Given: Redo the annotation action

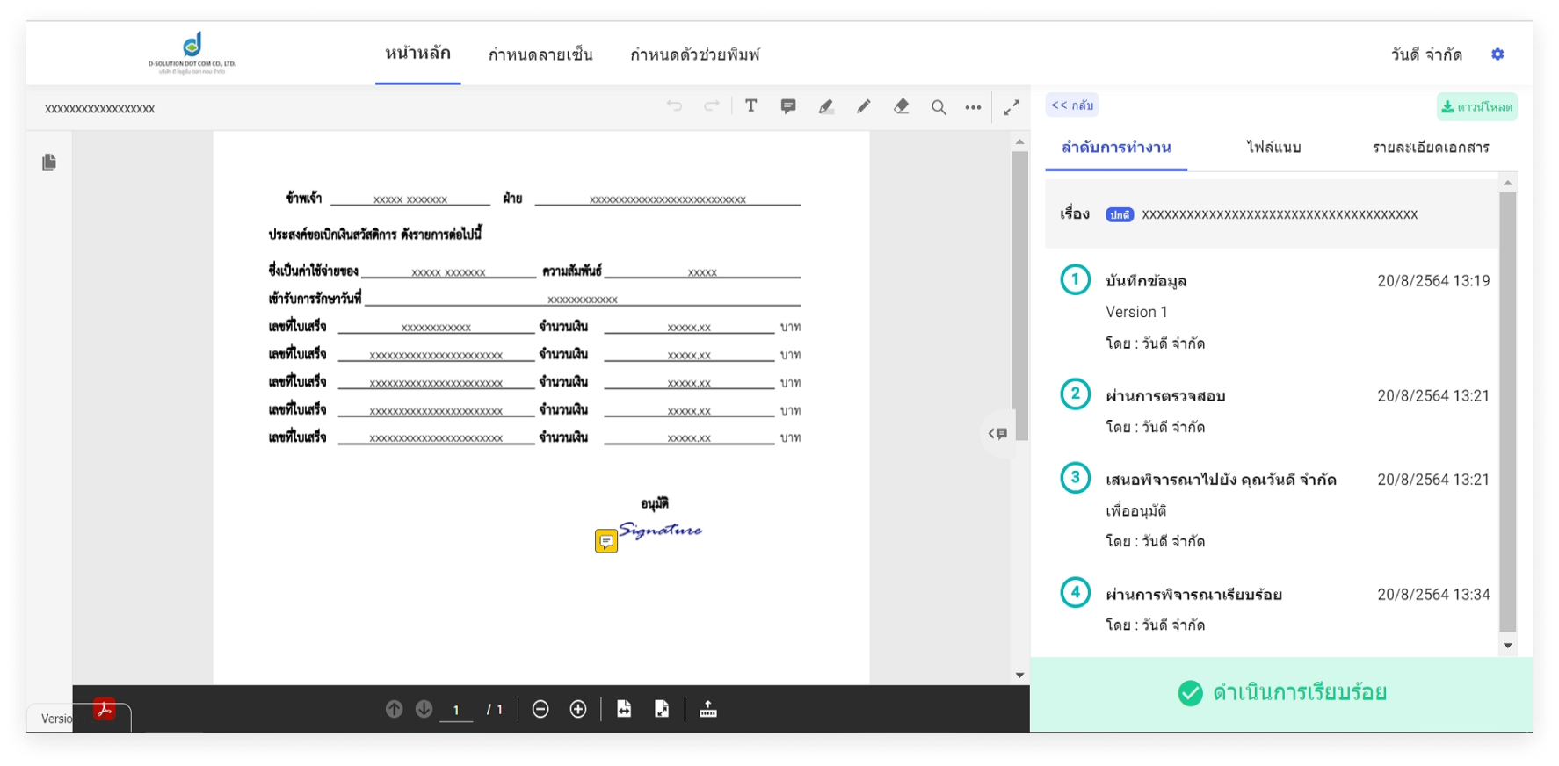Looking at the screenshot, I should click(x=712, y=106).
